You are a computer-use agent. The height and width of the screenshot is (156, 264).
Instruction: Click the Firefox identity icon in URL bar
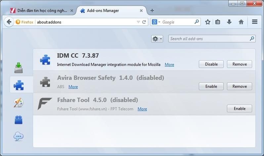pyautogui.click(x=18, y=22)
